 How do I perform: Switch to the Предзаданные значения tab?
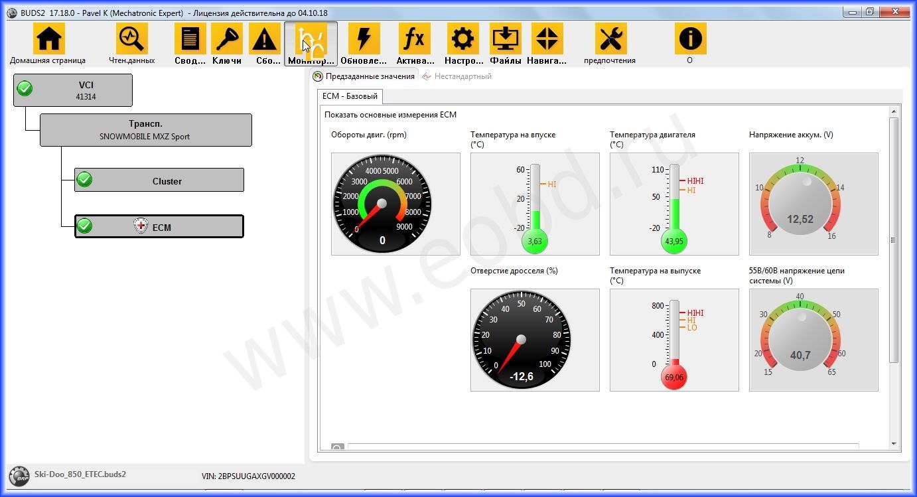[x=364, y=76]
